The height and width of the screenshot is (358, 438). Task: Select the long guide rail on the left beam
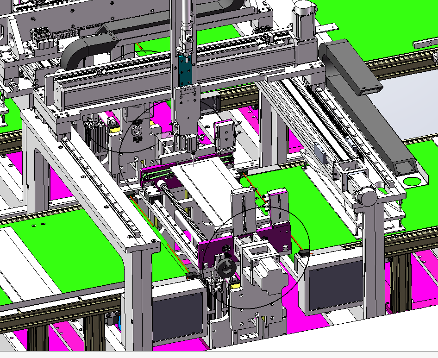pyautogui.click(x=100, y=187)
